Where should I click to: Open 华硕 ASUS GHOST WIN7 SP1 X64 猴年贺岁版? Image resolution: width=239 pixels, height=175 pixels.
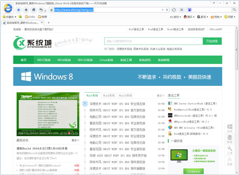[118, 156]
